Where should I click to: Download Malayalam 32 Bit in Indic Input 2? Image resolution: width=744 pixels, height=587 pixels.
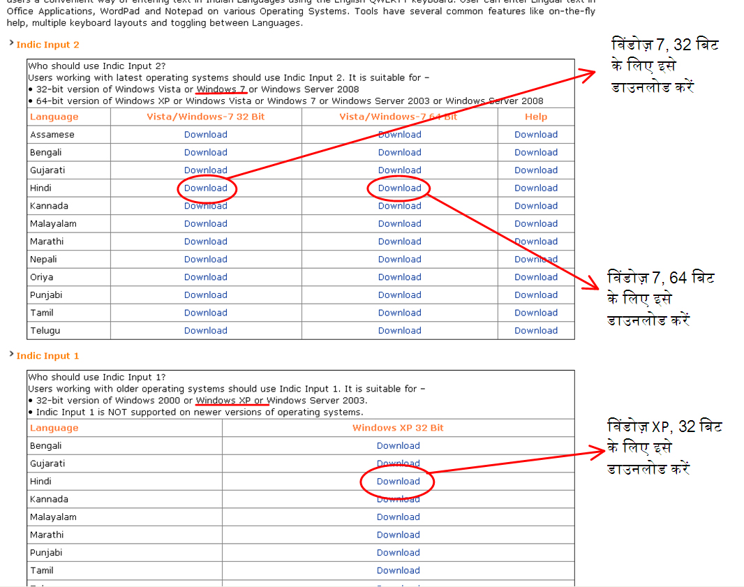coord(205,223)
